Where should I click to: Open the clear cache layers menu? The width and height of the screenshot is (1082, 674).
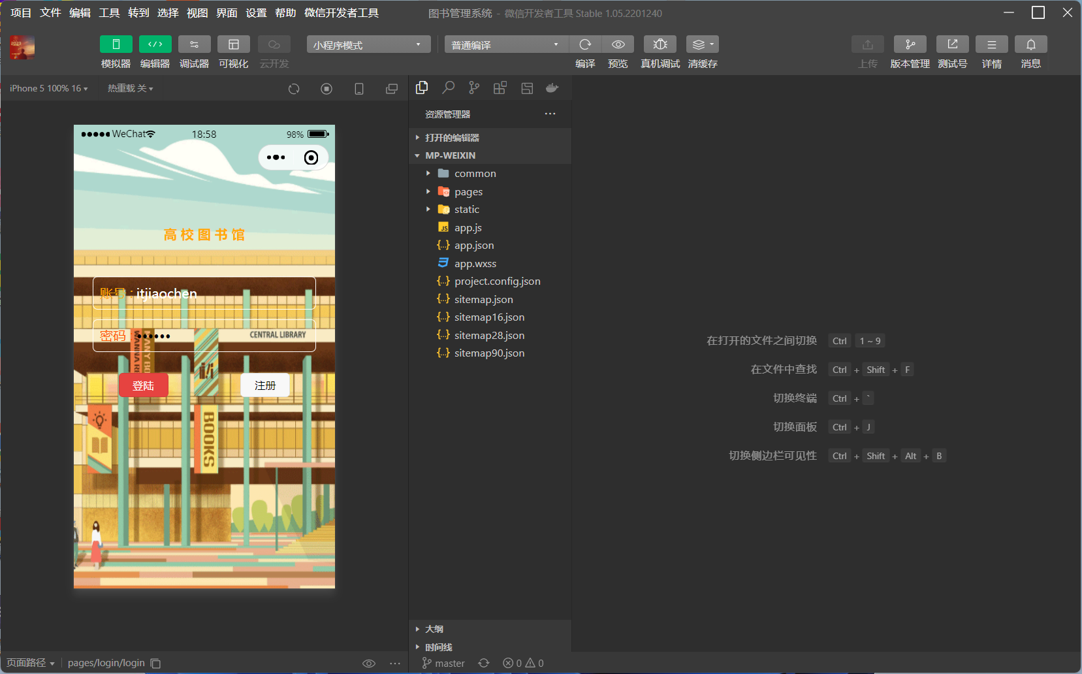pos(703,44)
